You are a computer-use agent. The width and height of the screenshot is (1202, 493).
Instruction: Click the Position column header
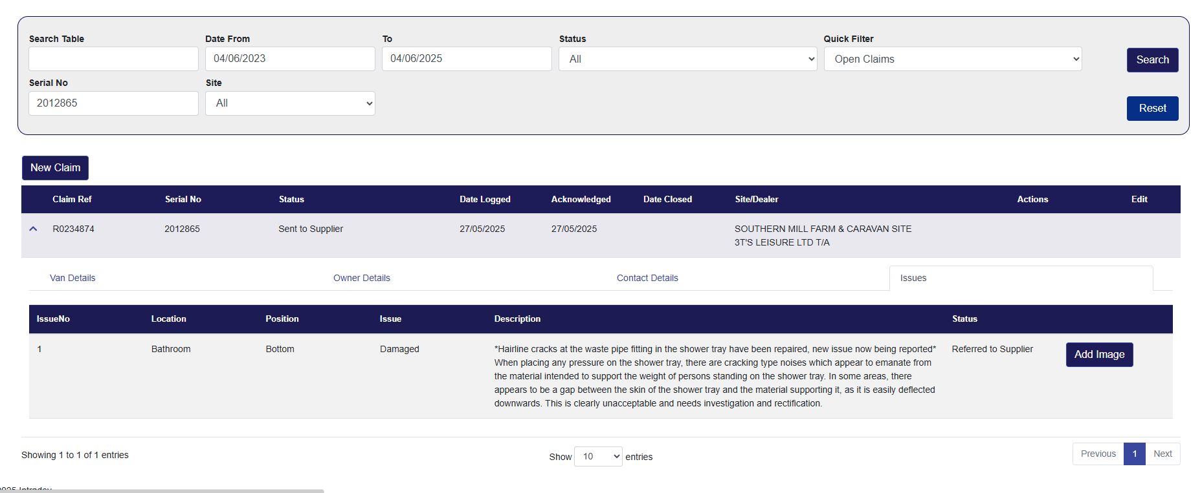tap(282, 319)
